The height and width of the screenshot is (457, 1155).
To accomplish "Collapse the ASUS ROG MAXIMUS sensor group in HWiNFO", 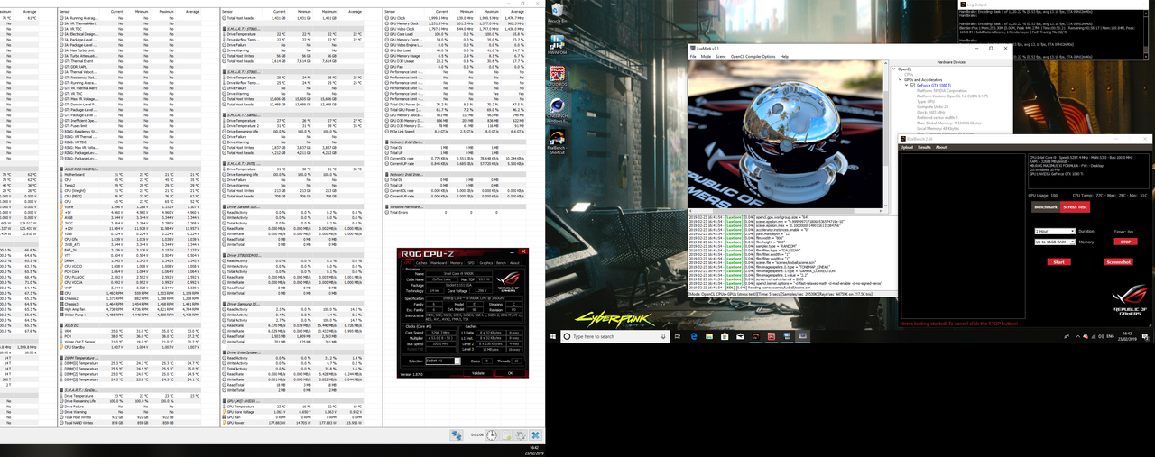I will 129,169.
